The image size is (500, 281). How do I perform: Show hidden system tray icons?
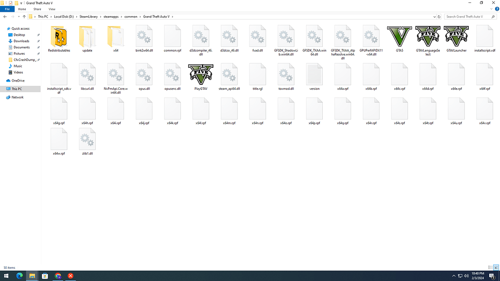454,276
